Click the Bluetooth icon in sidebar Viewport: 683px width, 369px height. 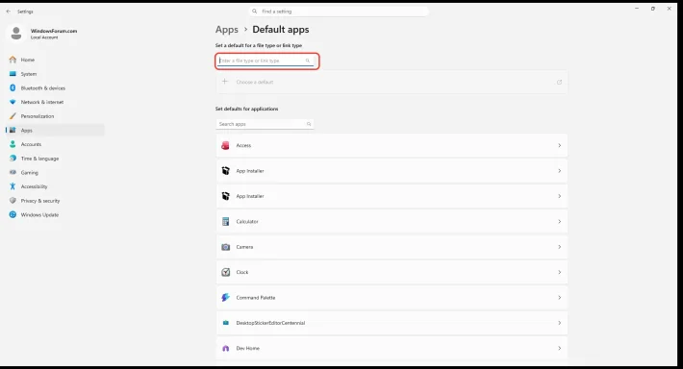13,87
